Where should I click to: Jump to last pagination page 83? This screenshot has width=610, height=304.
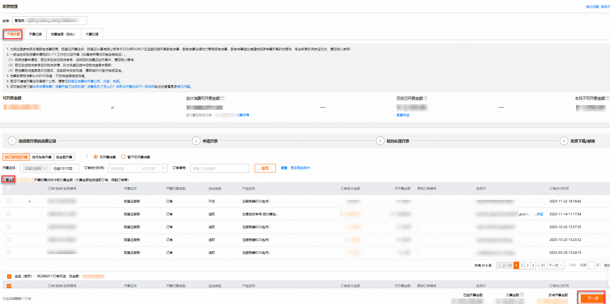[543, 266]
